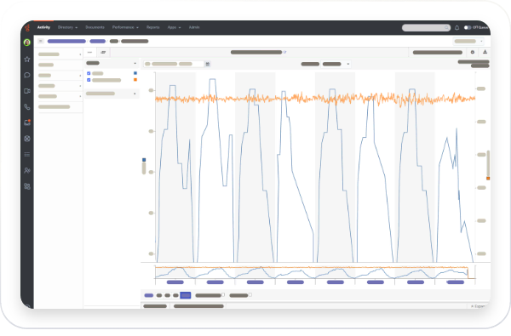Toggle the Off Queue switch
The image size is (511, 336).
(x=468, y=28)
